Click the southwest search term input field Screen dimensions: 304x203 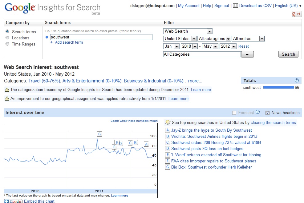click(101, 37)
